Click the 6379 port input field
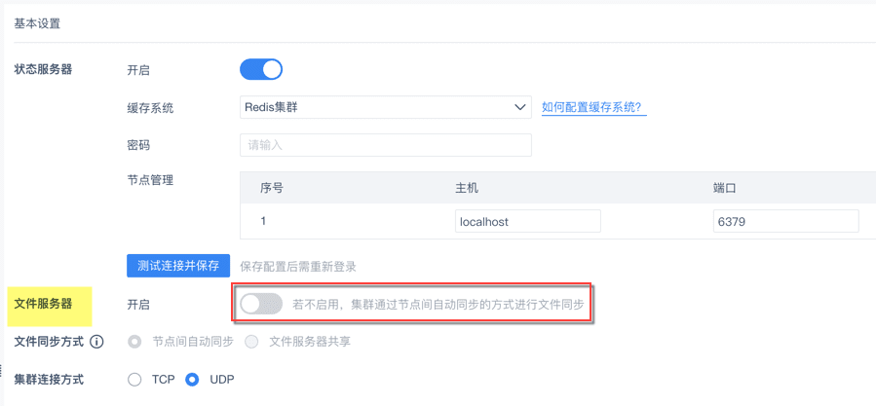876x406 pixels. pyautogui.click(x=785, y=221)
